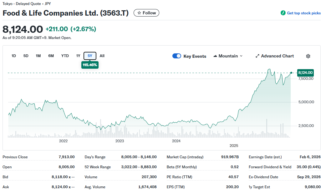326x192 pixels.
Task: Select the 1D time range
Action: tap(14, 56)
